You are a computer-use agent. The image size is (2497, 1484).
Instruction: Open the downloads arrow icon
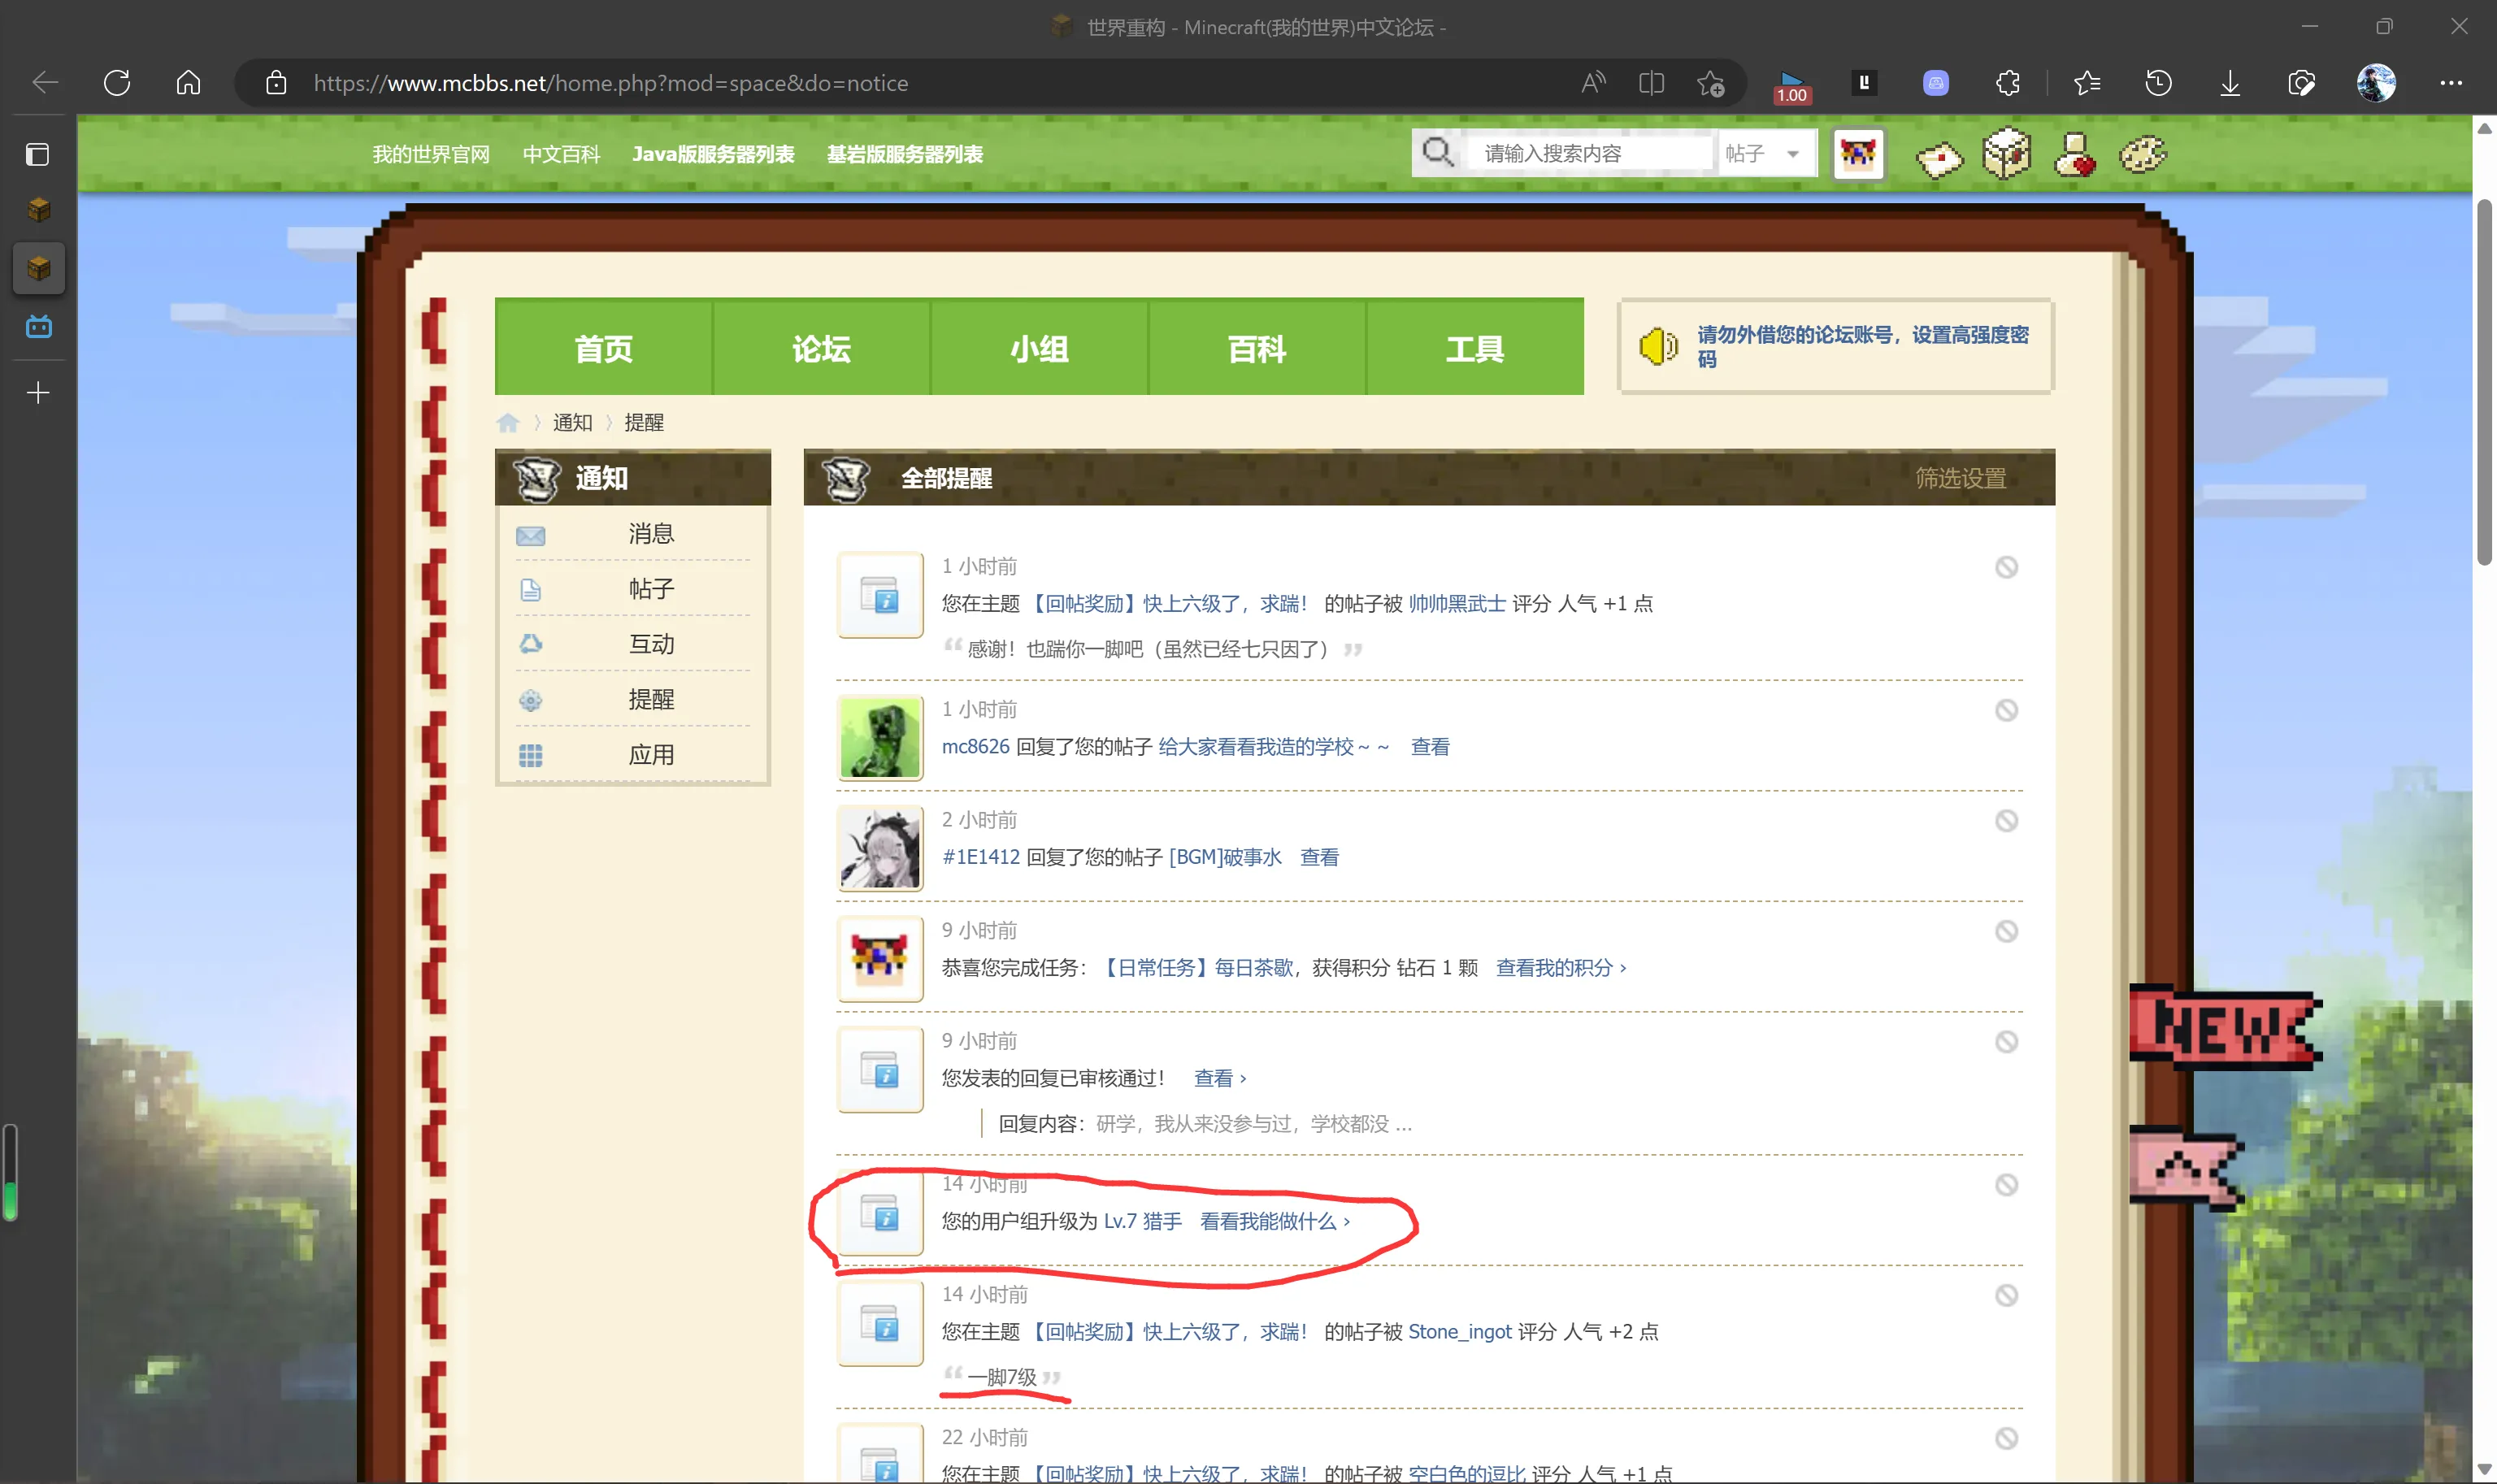(x=2230, y=83)
